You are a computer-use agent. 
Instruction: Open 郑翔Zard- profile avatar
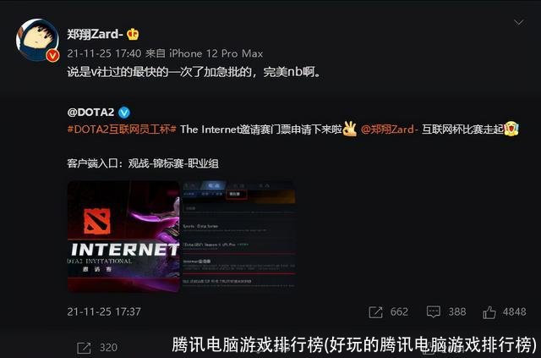tap(37, 40)
